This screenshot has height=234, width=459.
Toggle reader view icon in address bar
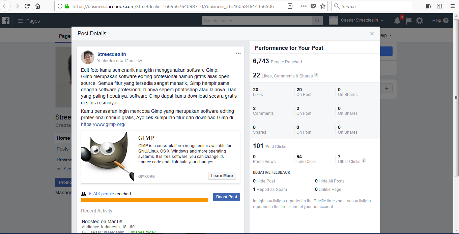pyautogui.click(x=290, y=6)
